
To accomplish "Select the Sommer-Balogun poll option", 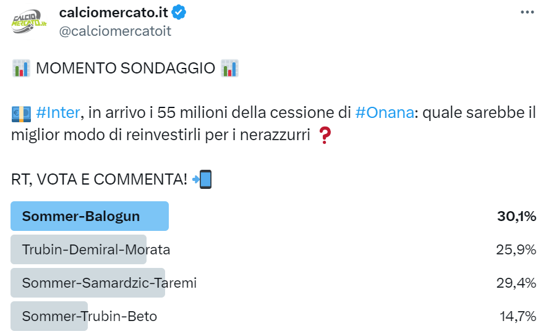I will pos(81,216).
